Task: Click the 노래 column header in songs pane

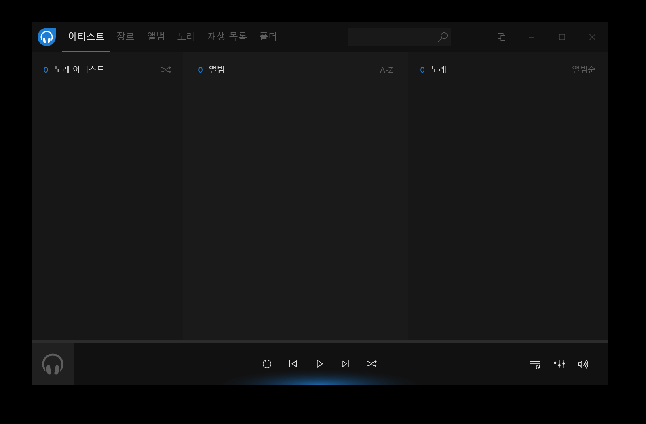Action: tap(439, 69)
